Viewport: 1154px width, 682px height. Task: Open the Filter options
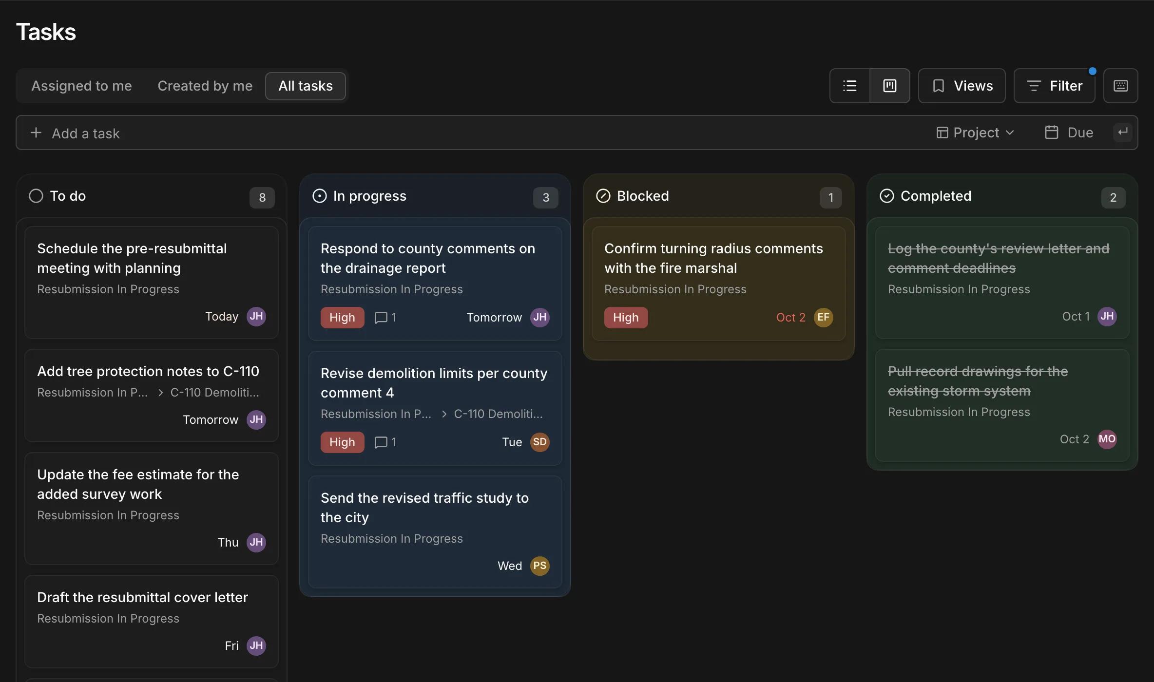[x=1055, y=86]
